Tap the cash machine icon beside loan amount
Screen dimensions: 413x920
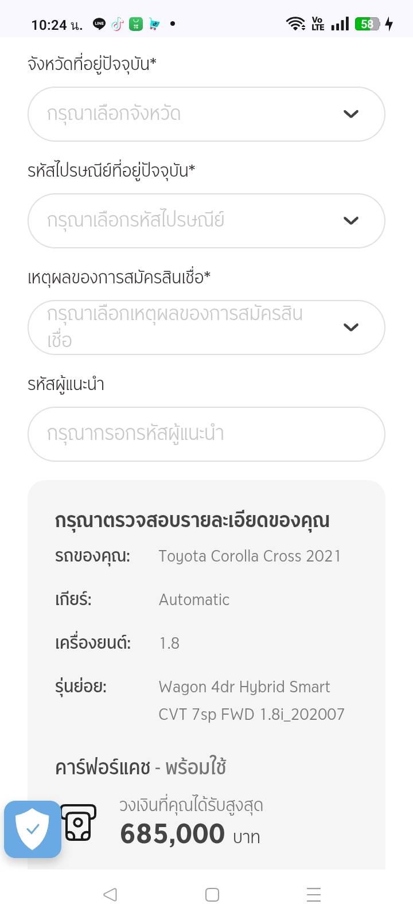pos(79,822)
